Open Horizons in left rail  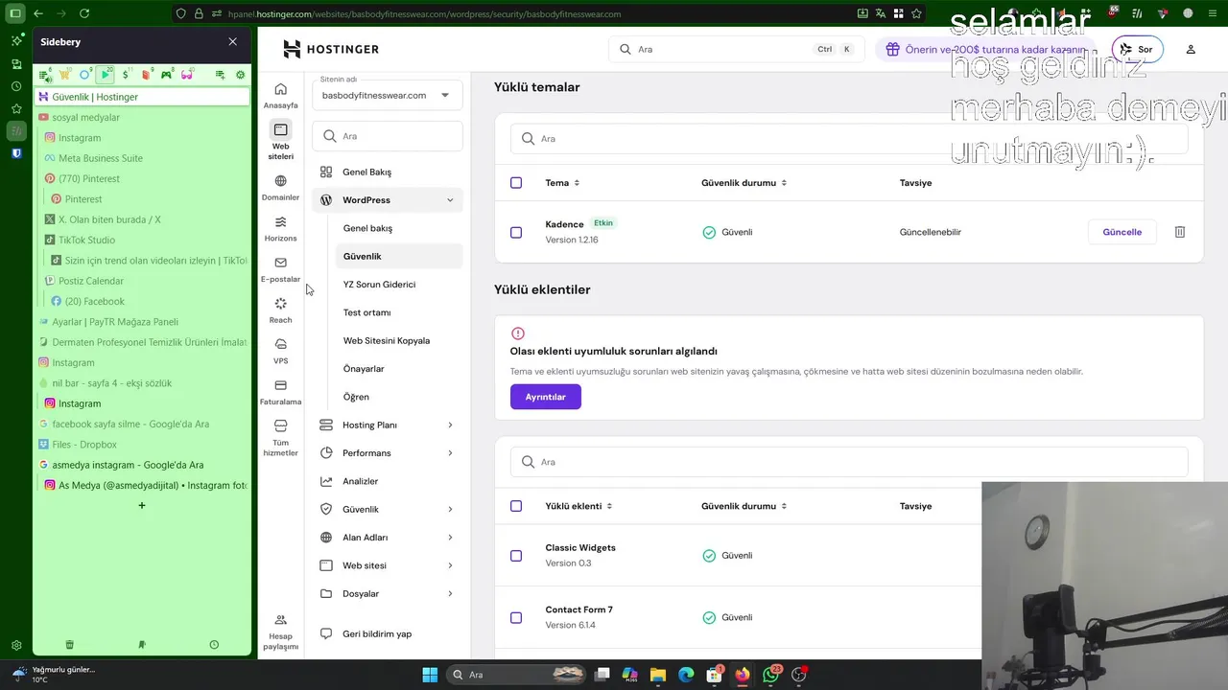coord(280,228)
